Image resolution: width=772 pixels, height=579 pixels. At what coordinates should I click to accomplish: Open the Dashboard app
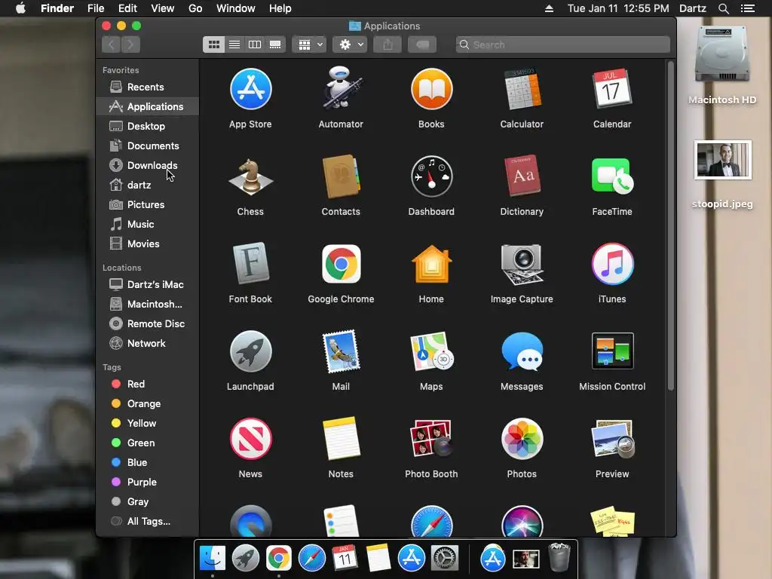click(x=431, y=176)
